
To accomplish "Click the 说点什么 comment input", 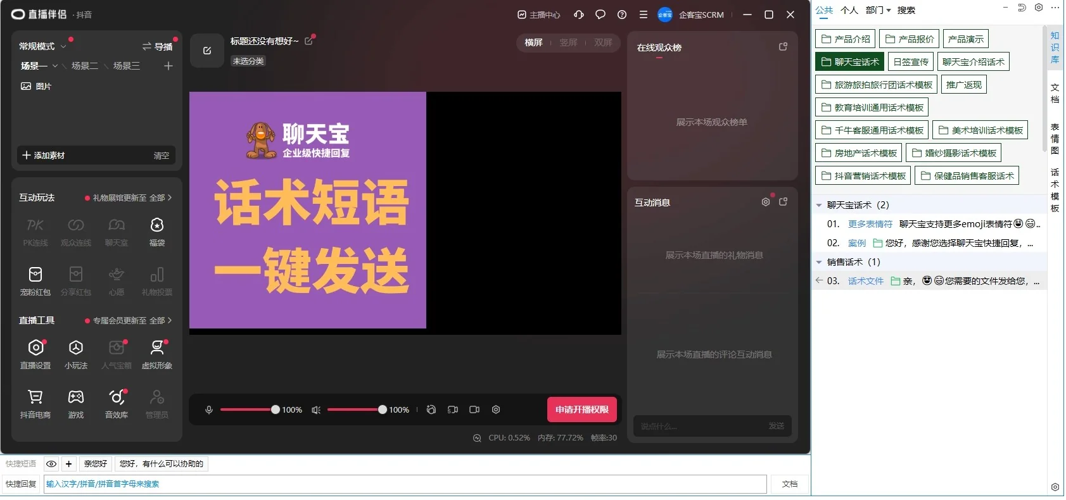I will (697, 426).
